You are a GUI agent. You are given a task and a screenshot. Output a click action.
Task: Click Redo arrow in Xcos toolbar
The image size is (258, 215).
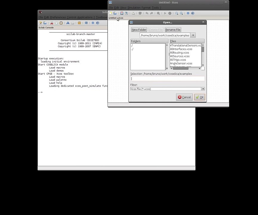[151, 13]
